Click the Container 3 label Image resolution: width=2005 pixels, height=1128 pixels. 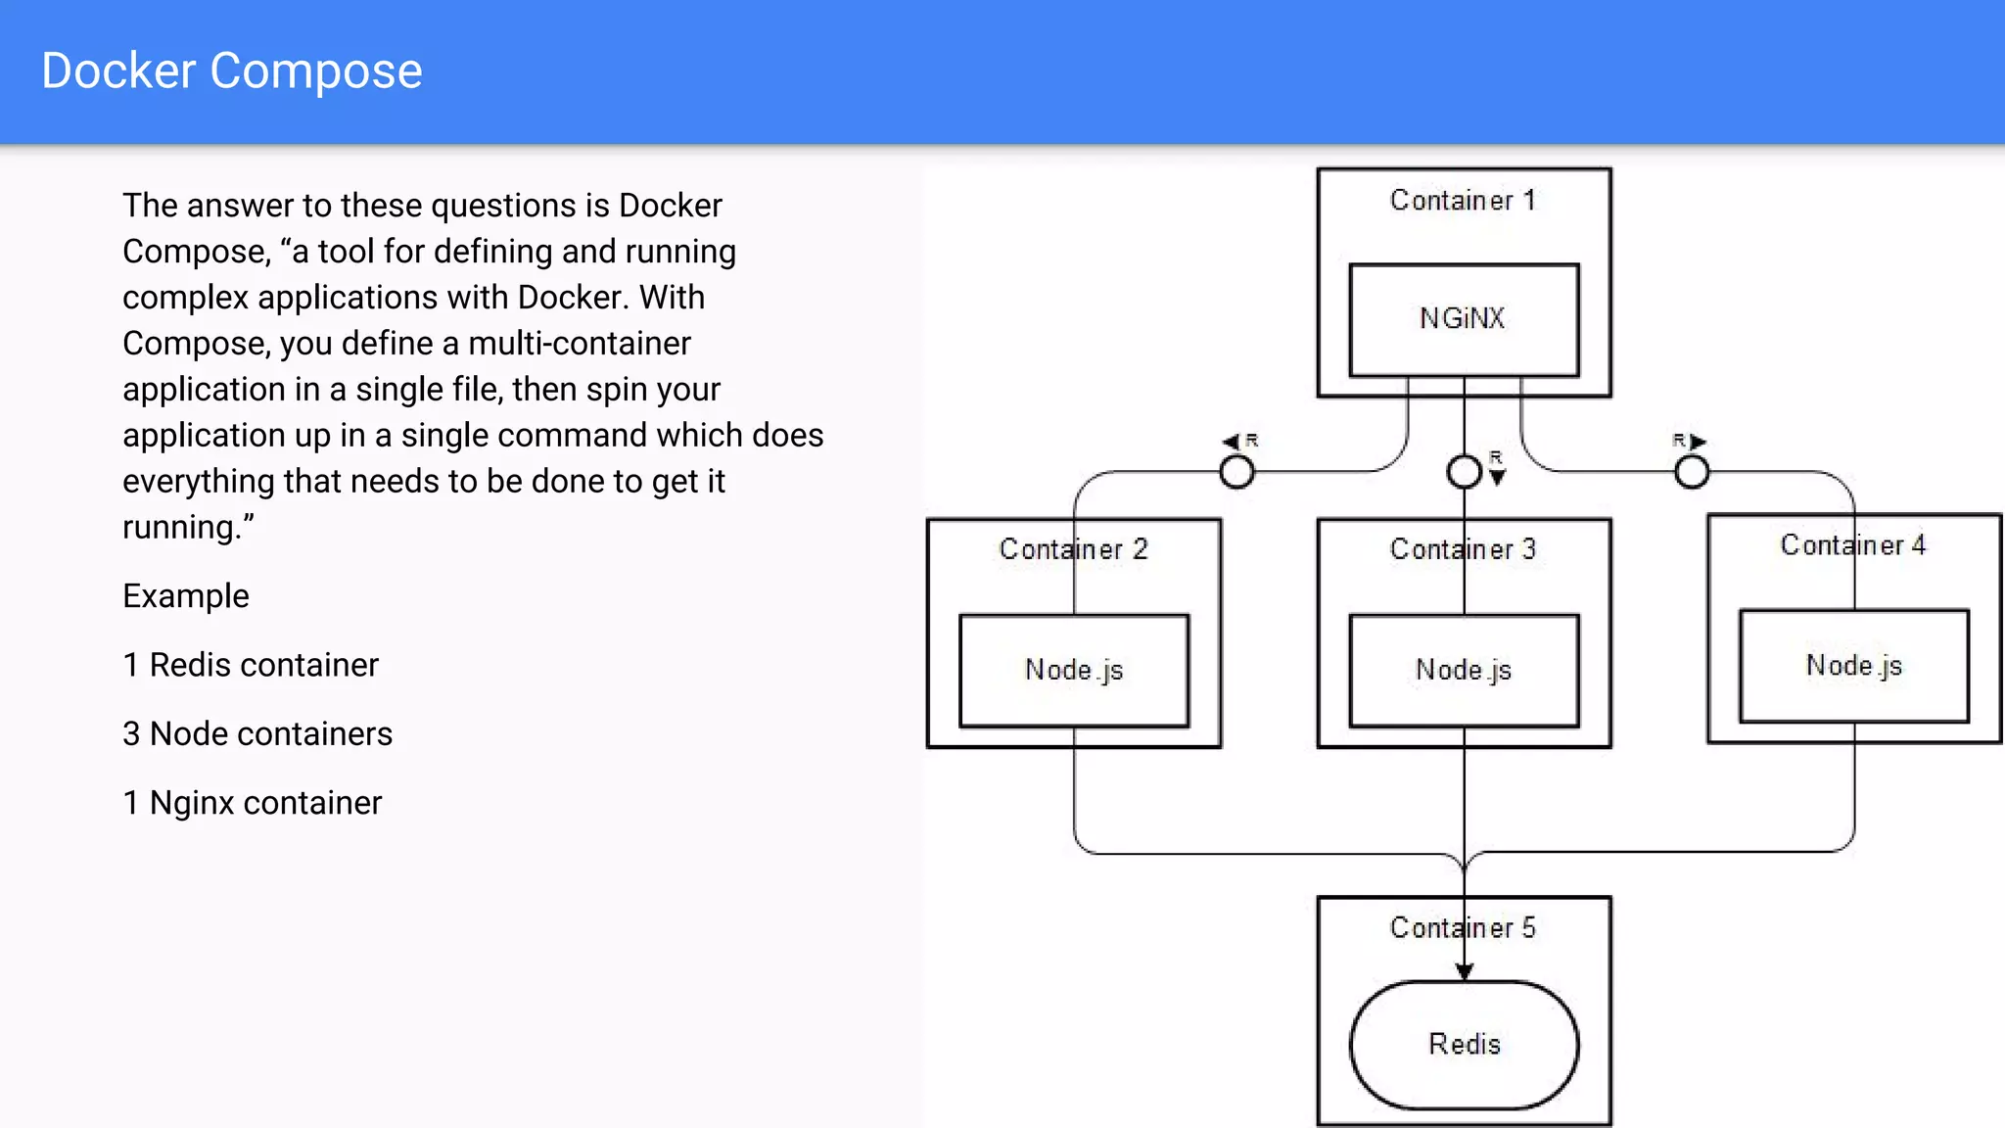(x=1463, y=549)
